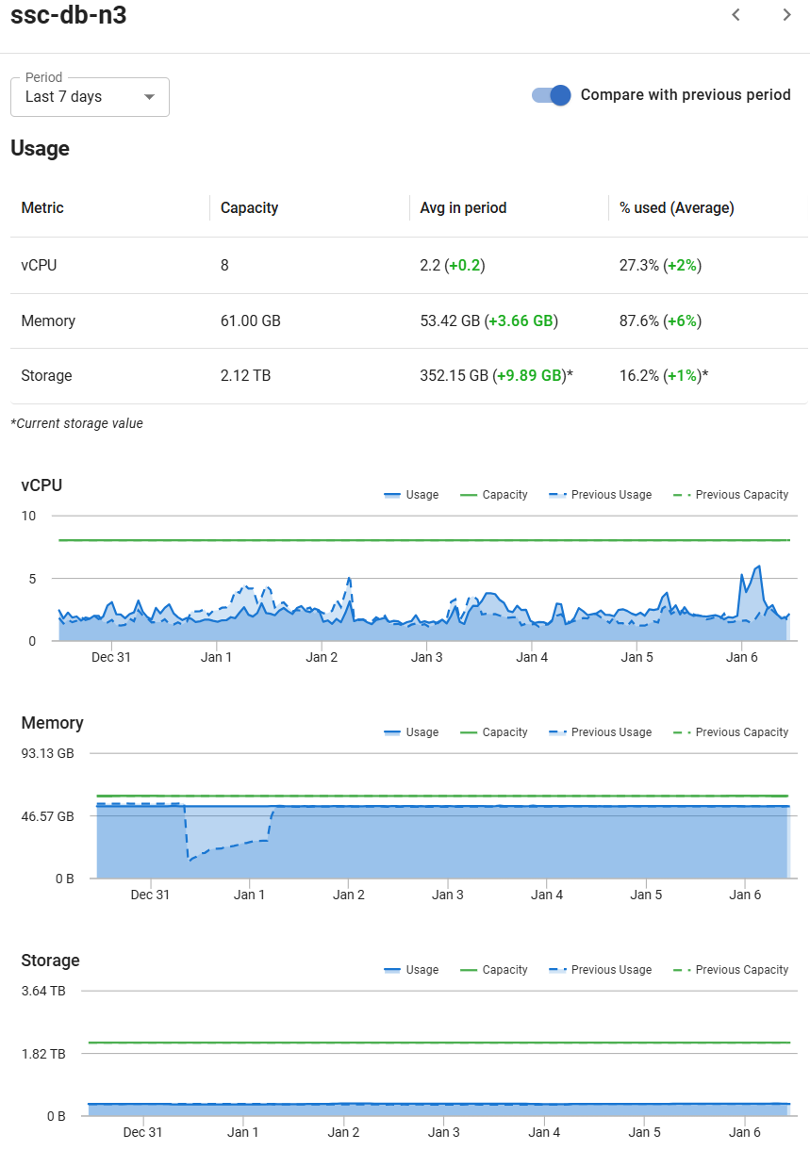Click the vCPU spike on Jan 6

coord(758,568)
